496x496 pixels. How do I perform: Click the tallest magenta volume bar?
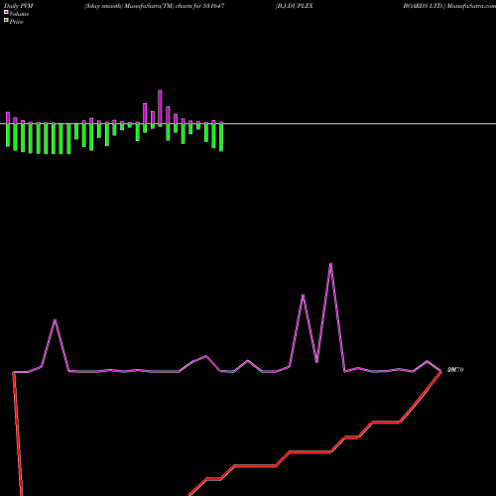(x=160, y=108)
